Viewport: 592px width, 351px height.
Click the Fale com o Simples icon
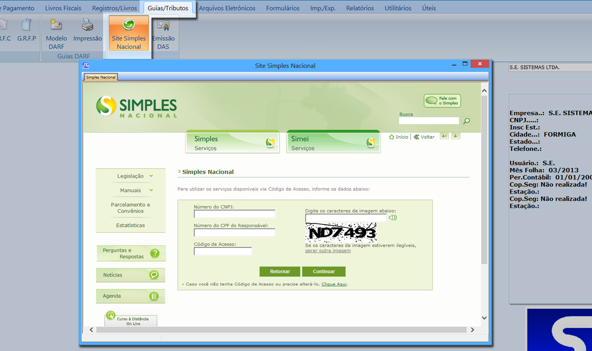tap(442, 101)
